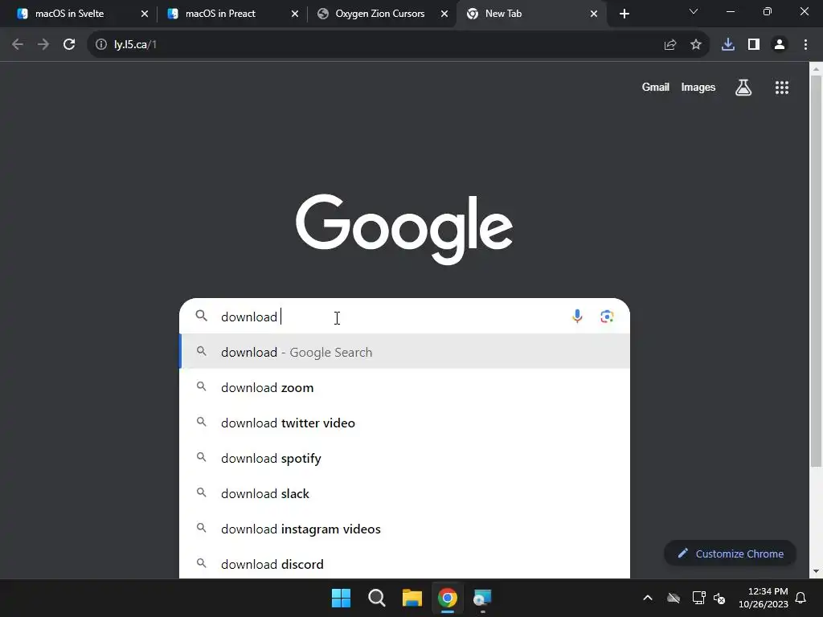Open the Downloads toolbar icon
823x617 pixels.
coord(728,45)
